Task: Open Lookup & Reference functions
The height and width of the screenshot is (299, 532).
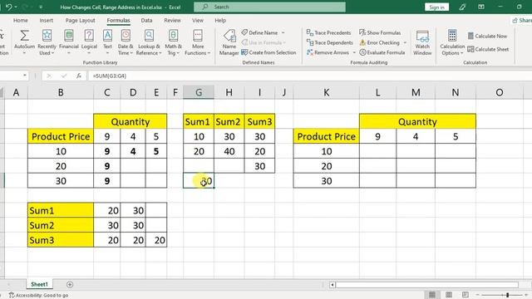Action: point(149,42)
